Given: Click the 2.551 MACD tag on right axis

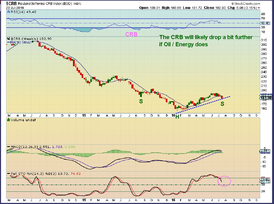Looking at the screenshot, I should click(265, 151).
